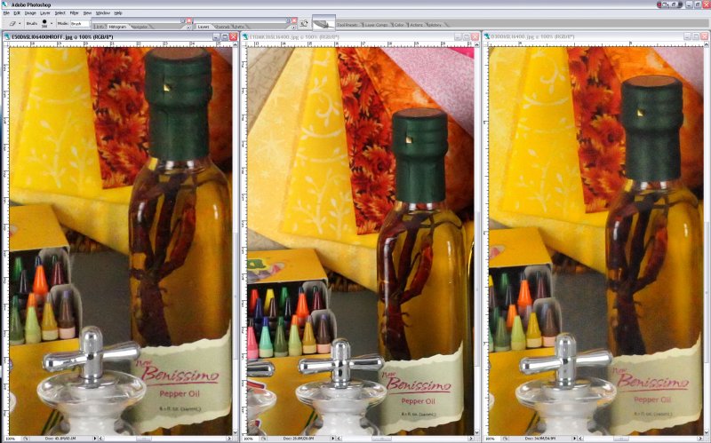Viewport: 711px width, 443px height.
Task: Switch to the Histogram tab
Action: [117, 27]
